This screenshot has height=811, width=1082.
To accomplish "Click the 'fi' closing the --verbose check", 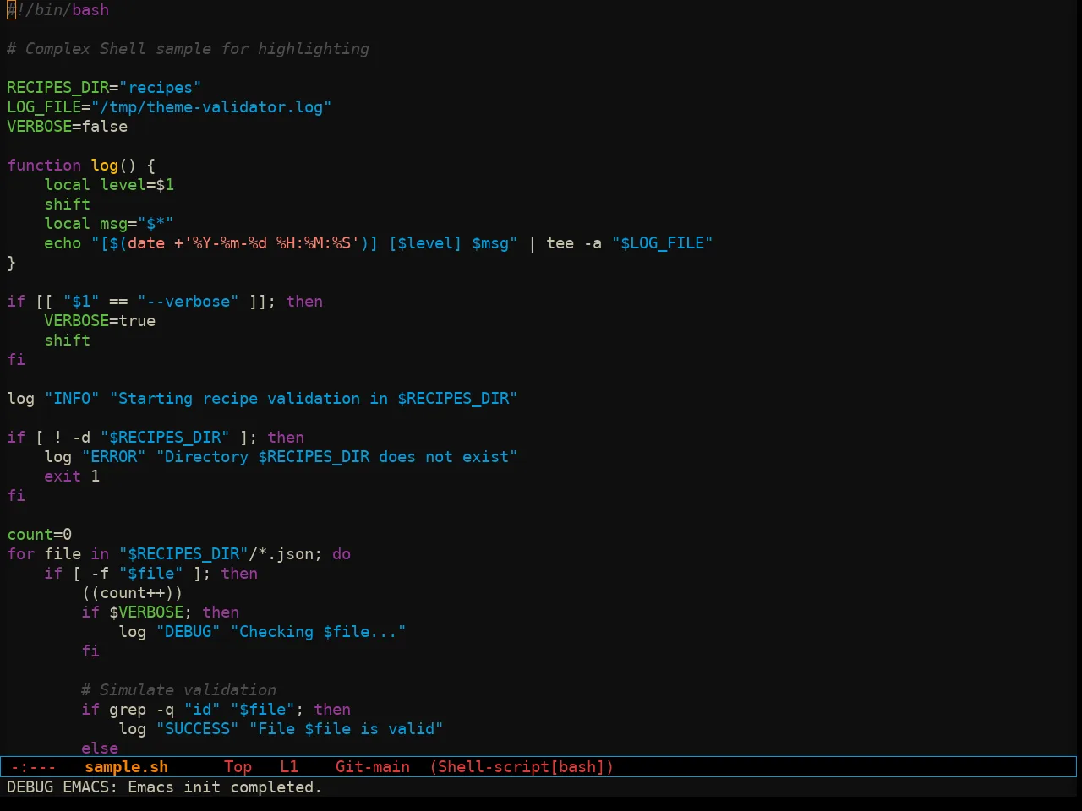I will tap(16, 360).
